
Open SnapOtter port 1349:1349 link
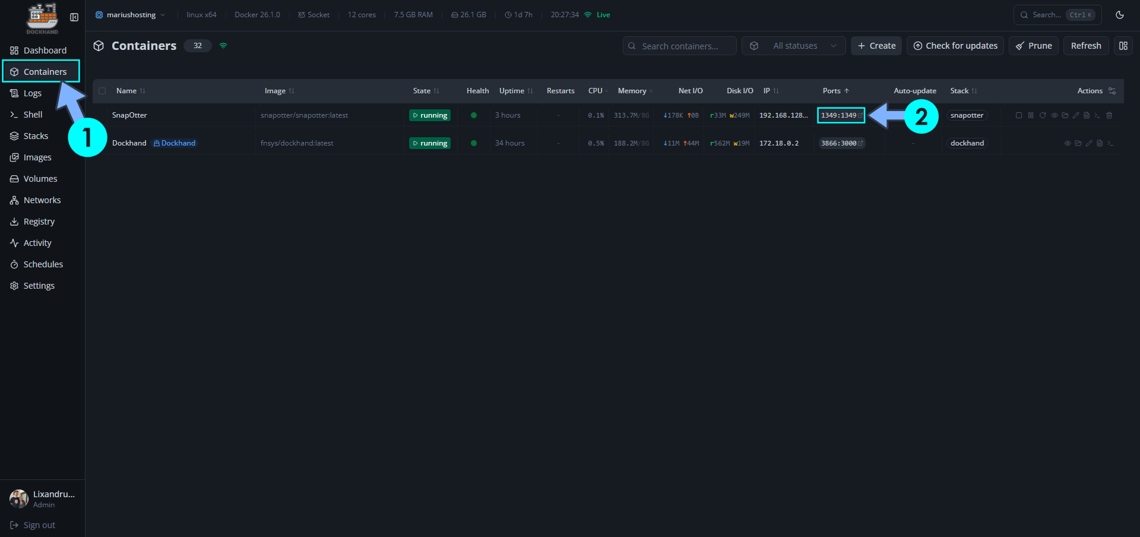pyautogui.click(x=841, y=115)
